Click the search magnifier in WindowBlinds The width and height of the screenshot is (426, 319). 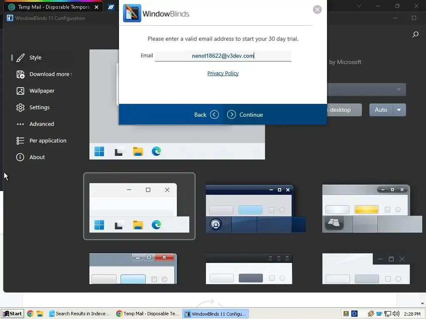pos(415,34)
